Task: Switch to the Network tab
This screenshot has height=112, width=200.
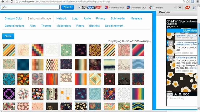Action: [x=62, y=18]
